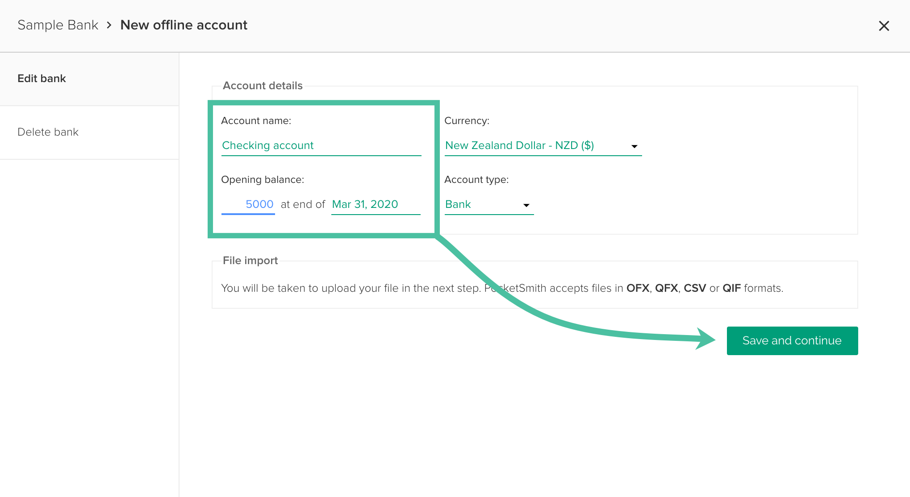
Task: Click the Account name label
Action: click(256, 121)
